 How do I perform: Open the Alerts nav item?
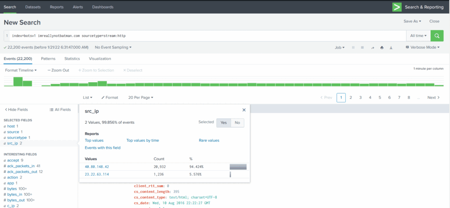tap(78, 7)
